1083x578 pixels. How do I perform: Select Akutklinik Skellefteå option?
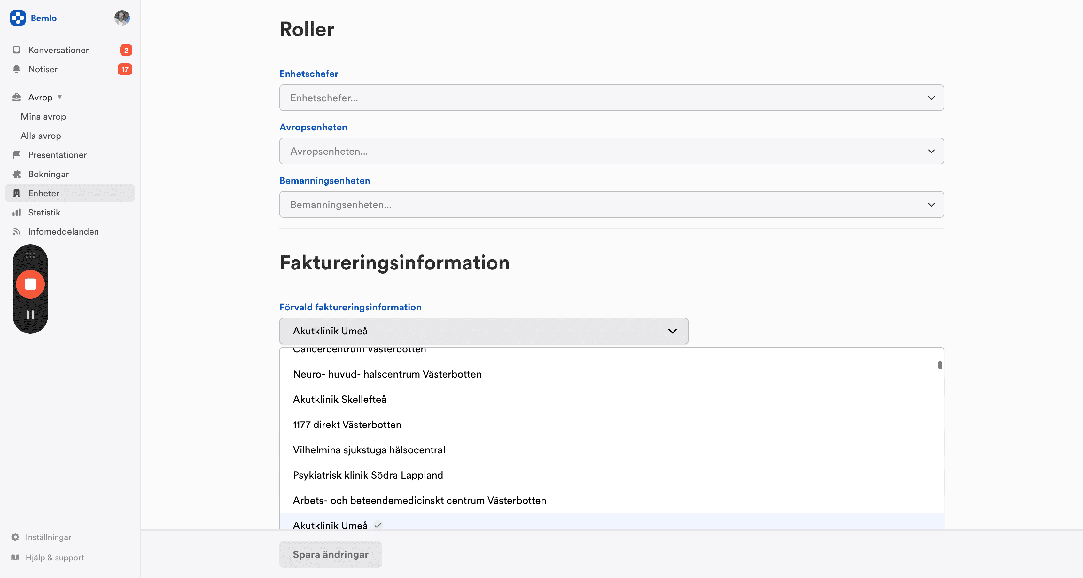(x=611, y=399)
